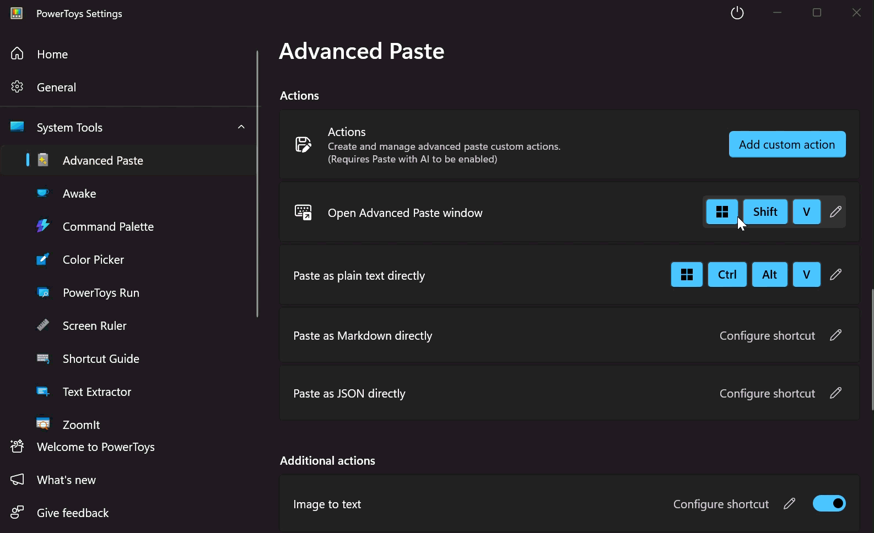The image size is (874, 533).
Task: Click the What's new megaphone icon
Action: click(17, 479)
